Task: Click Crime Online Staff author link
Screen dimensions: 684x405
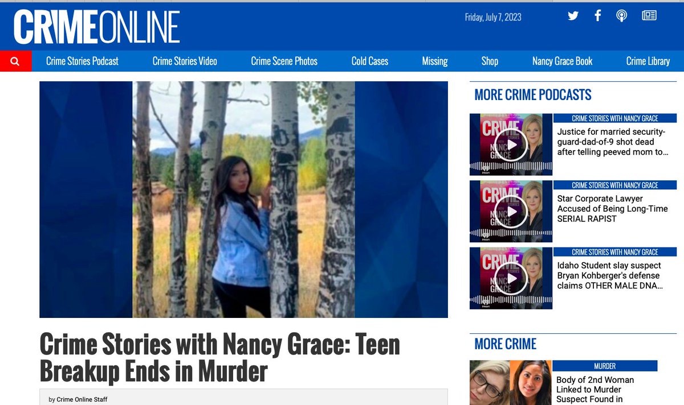Action: pyautogui.click(x=82, y=399)
